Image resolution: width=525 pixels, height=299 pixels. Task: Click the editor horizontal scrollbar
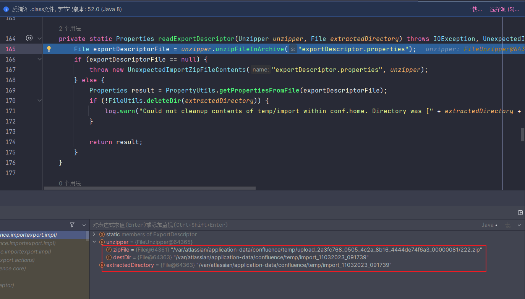pyautogui.click(x=150, y=188)
